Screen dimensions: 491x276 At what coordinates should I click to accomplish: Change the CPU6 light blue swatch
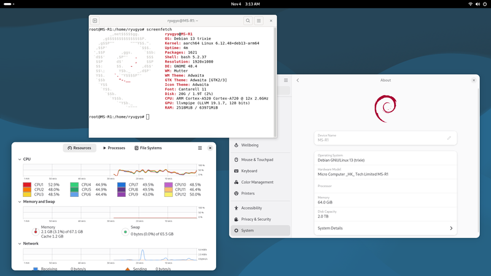click(74, 194)
